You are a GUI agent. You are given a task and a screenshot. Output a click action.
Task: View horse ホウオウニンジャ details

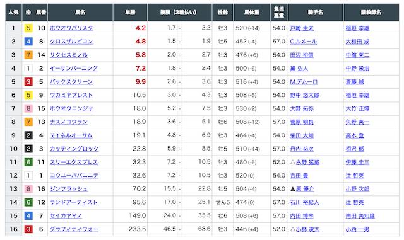[x=71, y=108]
